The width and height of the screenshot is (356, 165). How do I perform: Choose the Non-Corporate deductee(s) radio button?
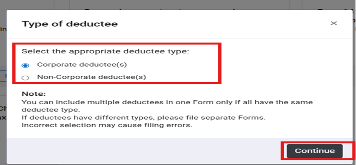pos(25,77)
